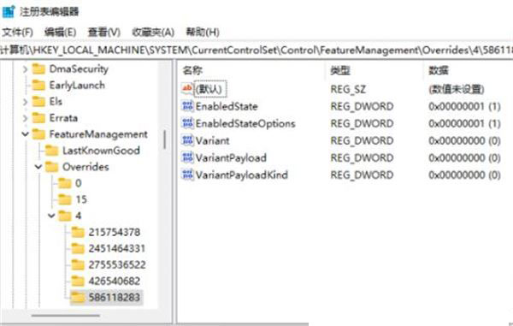Click the REG_SZ type cell
Screen dimensions: 513x326
348,89
